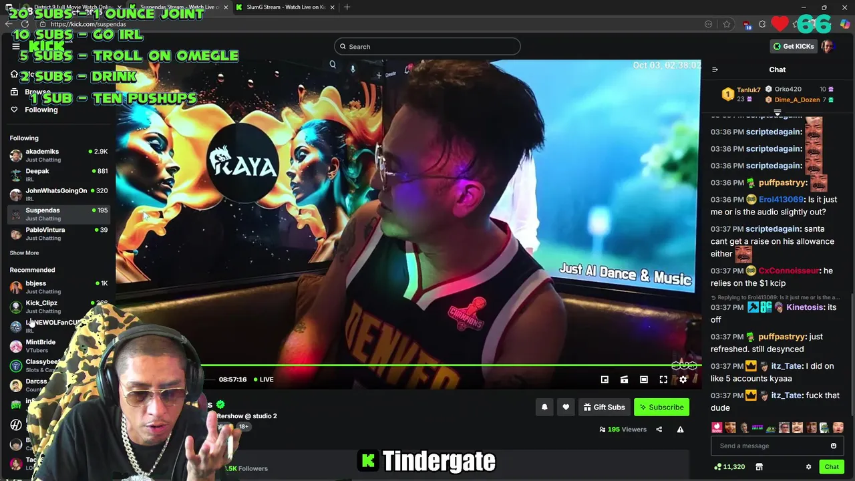Open Following page in sidebar
Screen dimensions: 855x481
tap(41, 110)
